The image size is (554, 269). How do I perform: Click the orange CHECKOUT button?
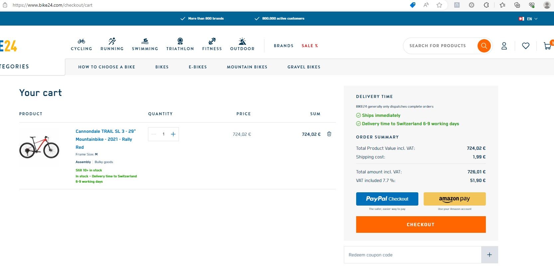[x=421, y=224]
